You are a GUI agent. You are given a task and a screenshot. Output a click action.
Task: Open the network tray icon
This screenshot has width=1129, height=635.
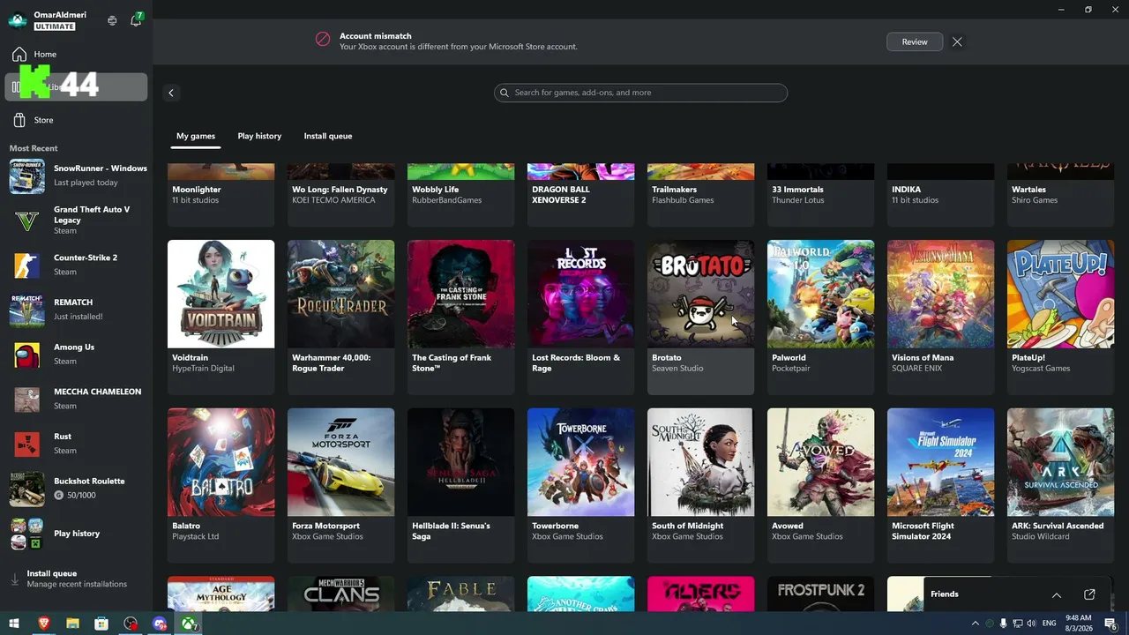click(x=1018, y=623)
